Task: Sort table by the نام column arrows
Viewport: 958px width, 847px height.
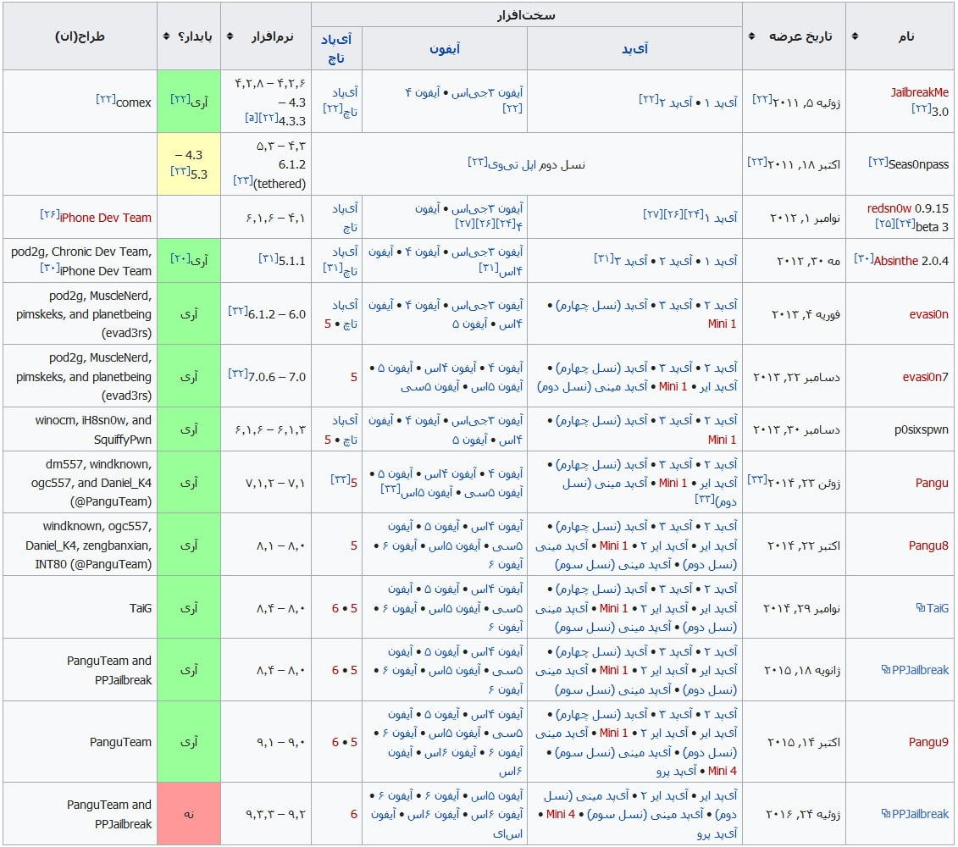Action: tap(855, 36)
